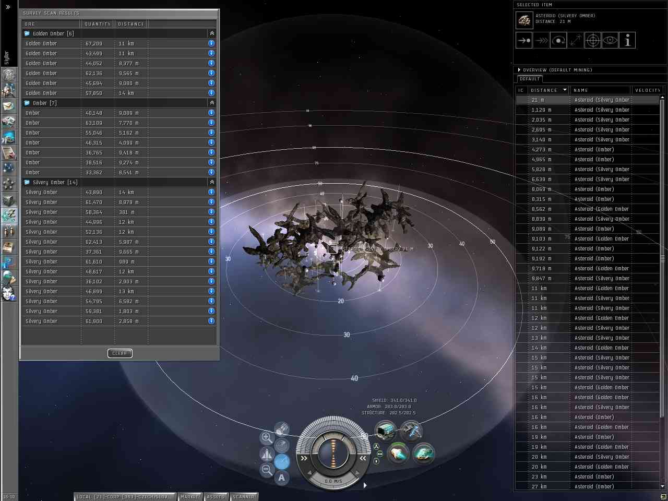Image resolution: width=668 pixels, height=501 pixels.
Task: Sort survey results by Quantity header
Action: [98, 24]
